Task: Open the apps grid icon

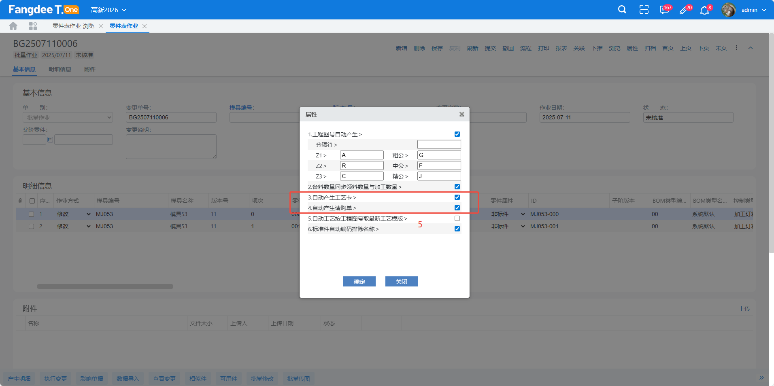Action: coord(33,26)
